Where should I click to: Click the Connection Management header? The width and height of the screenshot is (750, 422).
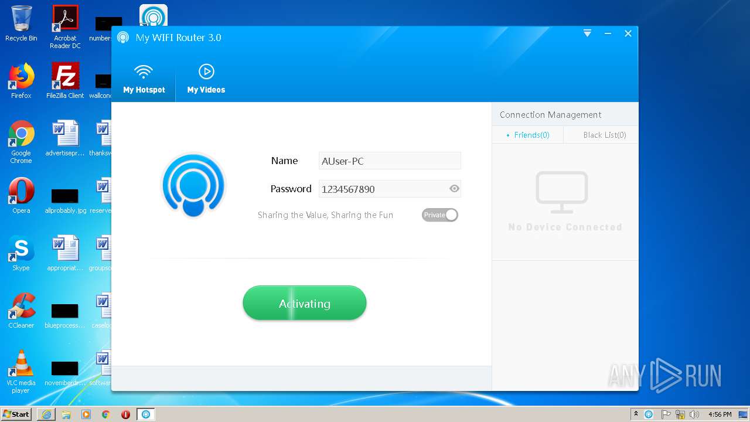click(550, 115)
